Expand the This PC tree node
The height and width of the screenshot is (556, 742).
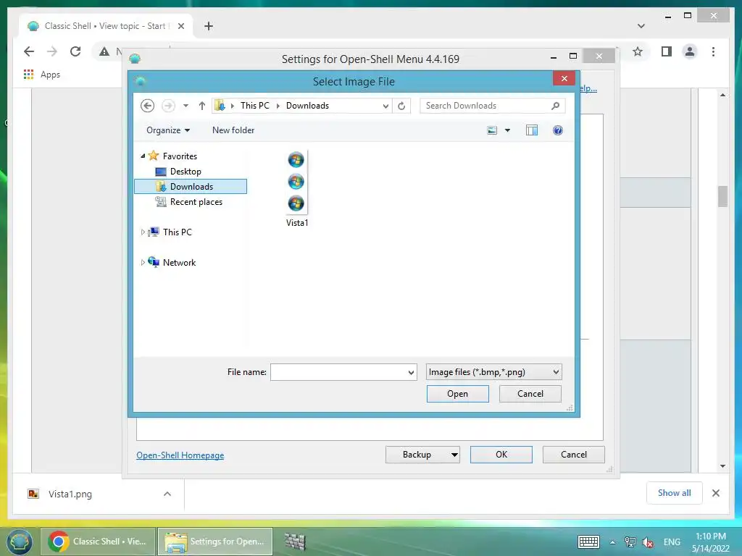(x=143, y=232)
